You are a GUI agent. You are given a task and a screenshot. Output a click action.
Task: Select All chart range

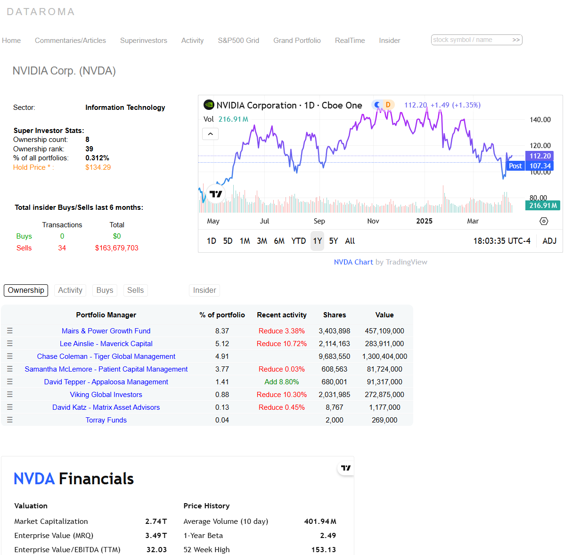(x=350, y=241)
